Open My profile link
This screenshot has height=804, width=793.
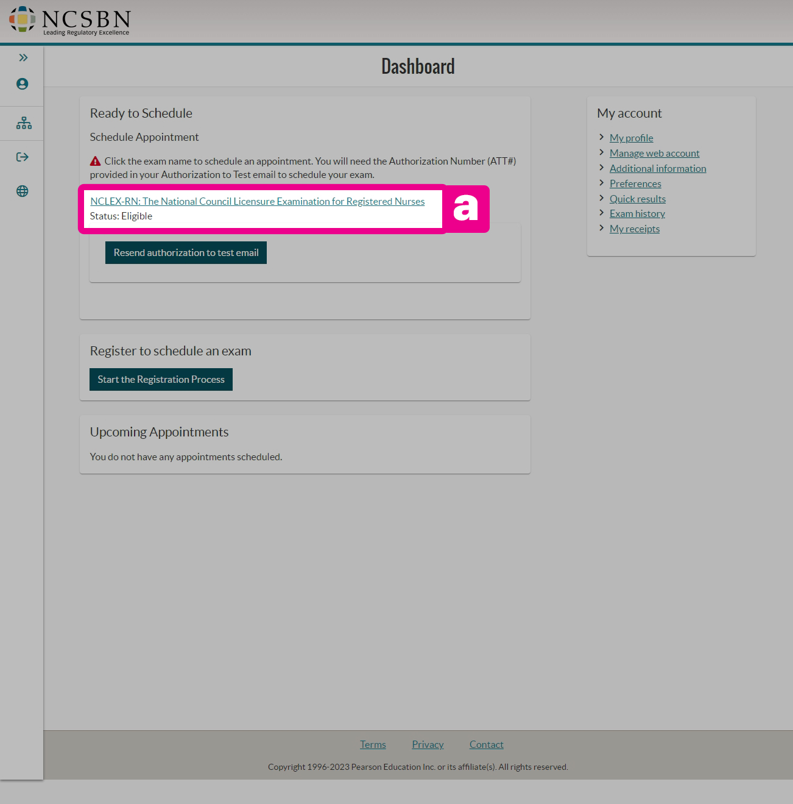pyautogui.click(x=631, y=138)
